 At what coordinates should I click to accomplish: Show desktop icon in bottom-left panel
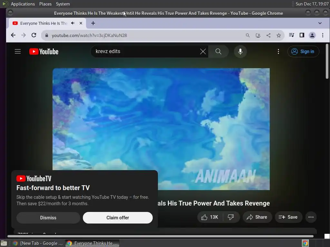4,243
